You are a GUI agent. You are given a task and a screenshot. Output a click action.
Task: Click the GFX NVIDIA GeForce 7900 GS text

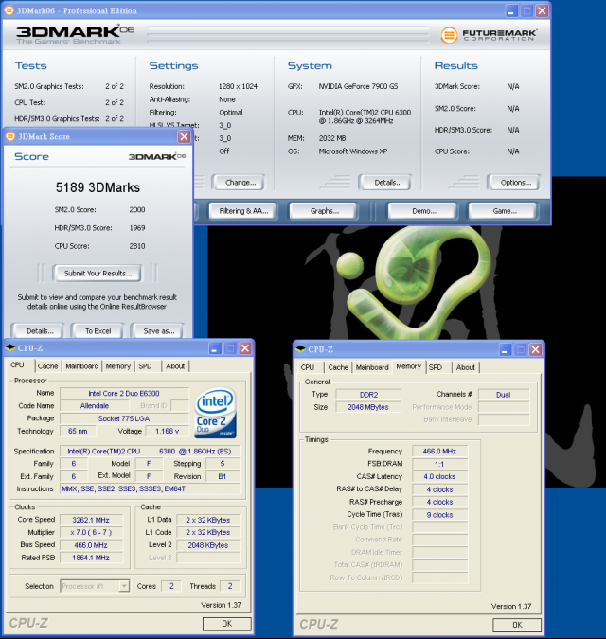[358, 86]
